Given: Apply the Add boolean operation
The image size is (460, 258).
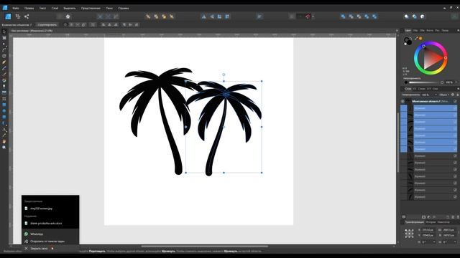Looking at the screenshot, I should click(343, 16).
